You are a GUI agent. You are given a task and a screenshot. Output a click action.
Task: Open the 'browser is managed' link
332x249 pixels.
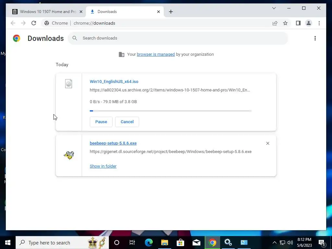156,54
